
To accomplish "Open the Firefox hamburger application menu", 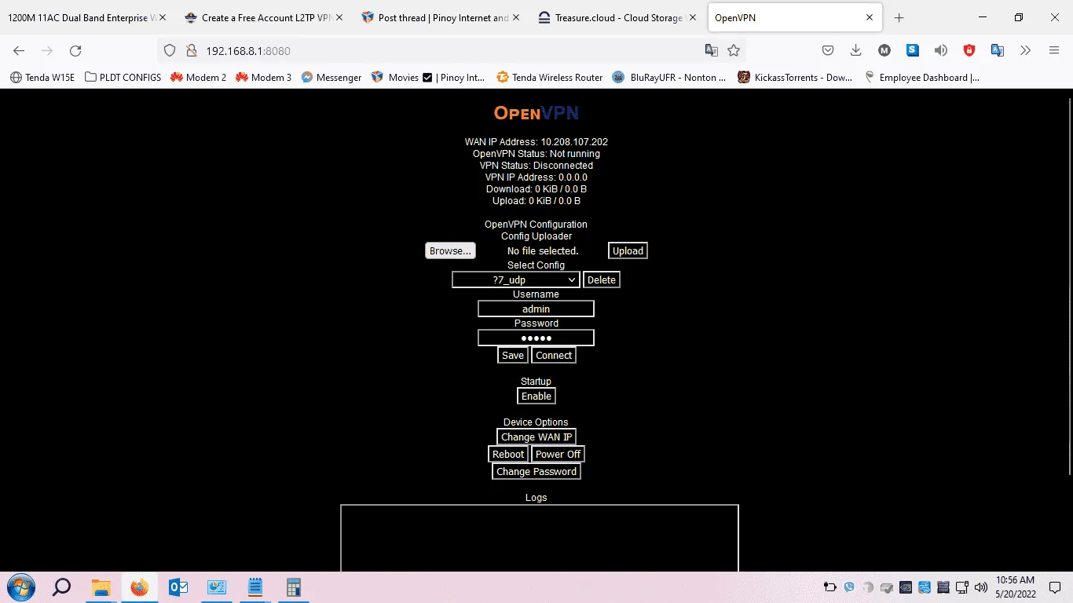I will (1054, 50).
